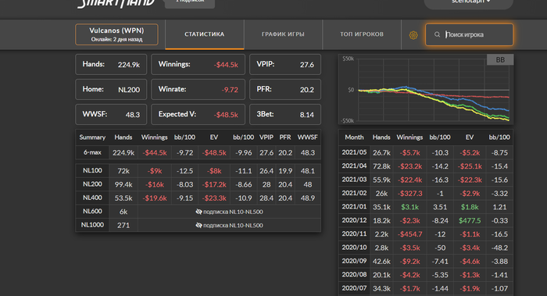The height and width of the screenshot is (296, 547).
Task: Click the crossed-eye icon in NL1000 row
Action: [198, 225]
